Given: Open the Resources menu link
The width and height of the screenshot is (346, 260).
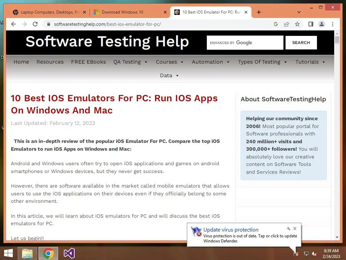Looking at the screenshot, I should pyautogui.click(x=50, y=62).
